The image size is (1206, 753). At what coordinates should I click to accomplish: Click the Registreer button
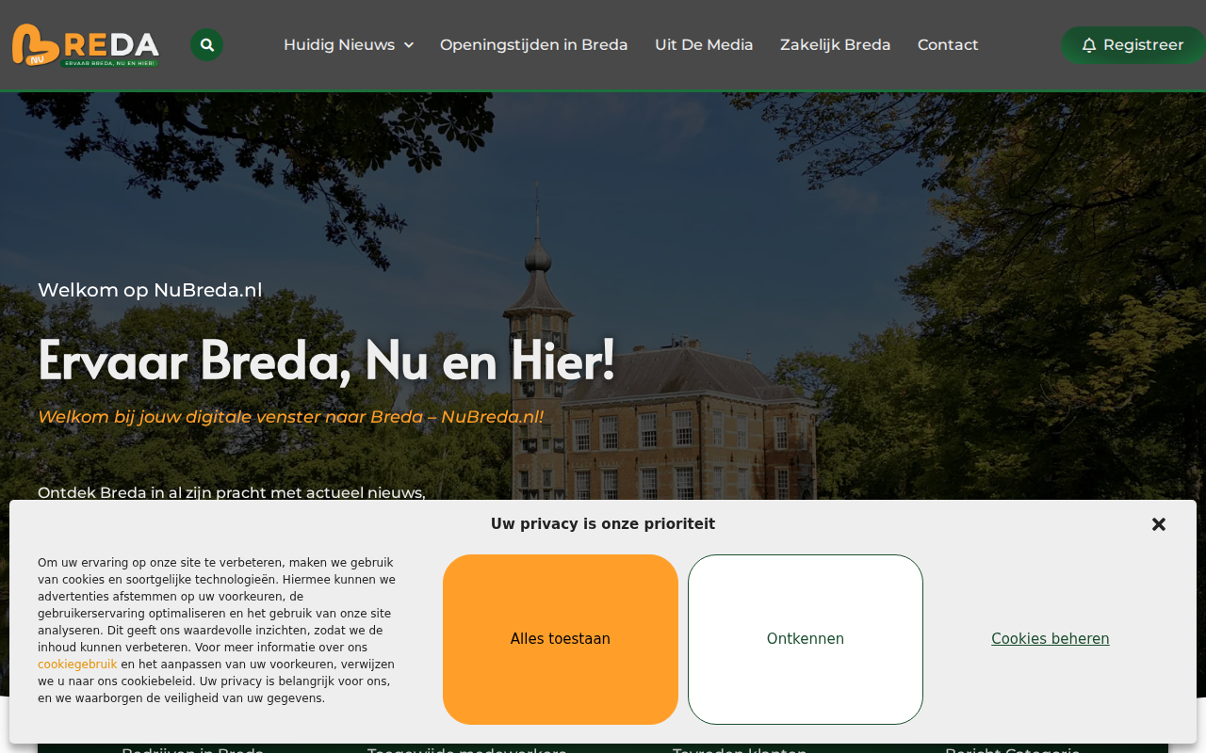1133,45
